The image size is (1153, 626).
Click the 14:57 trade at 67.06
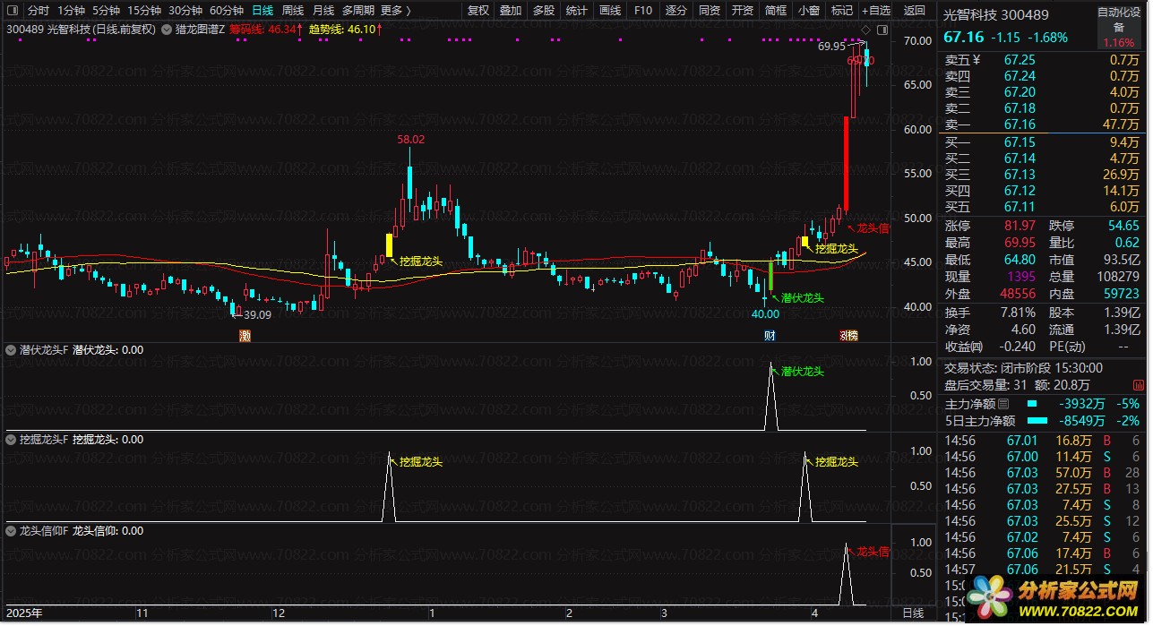coord(1043,570)
